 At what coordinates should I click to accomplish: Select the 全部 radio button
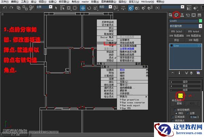click(187, 113)
